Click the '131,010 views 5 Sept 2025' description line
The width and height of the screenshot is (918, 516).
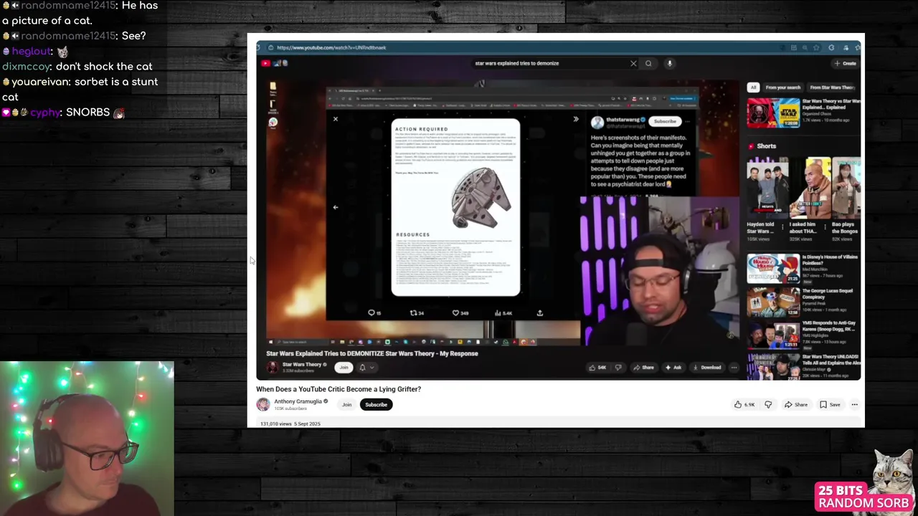coord(290,424)
